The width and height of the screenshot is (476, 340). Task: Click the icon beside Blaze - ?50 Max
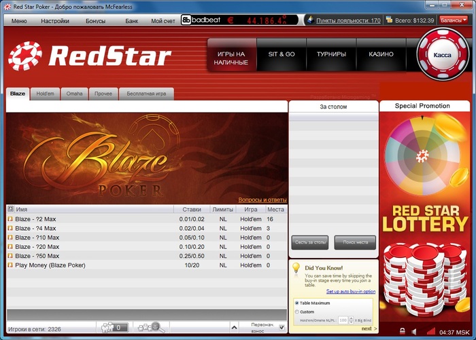click(10, 256)
